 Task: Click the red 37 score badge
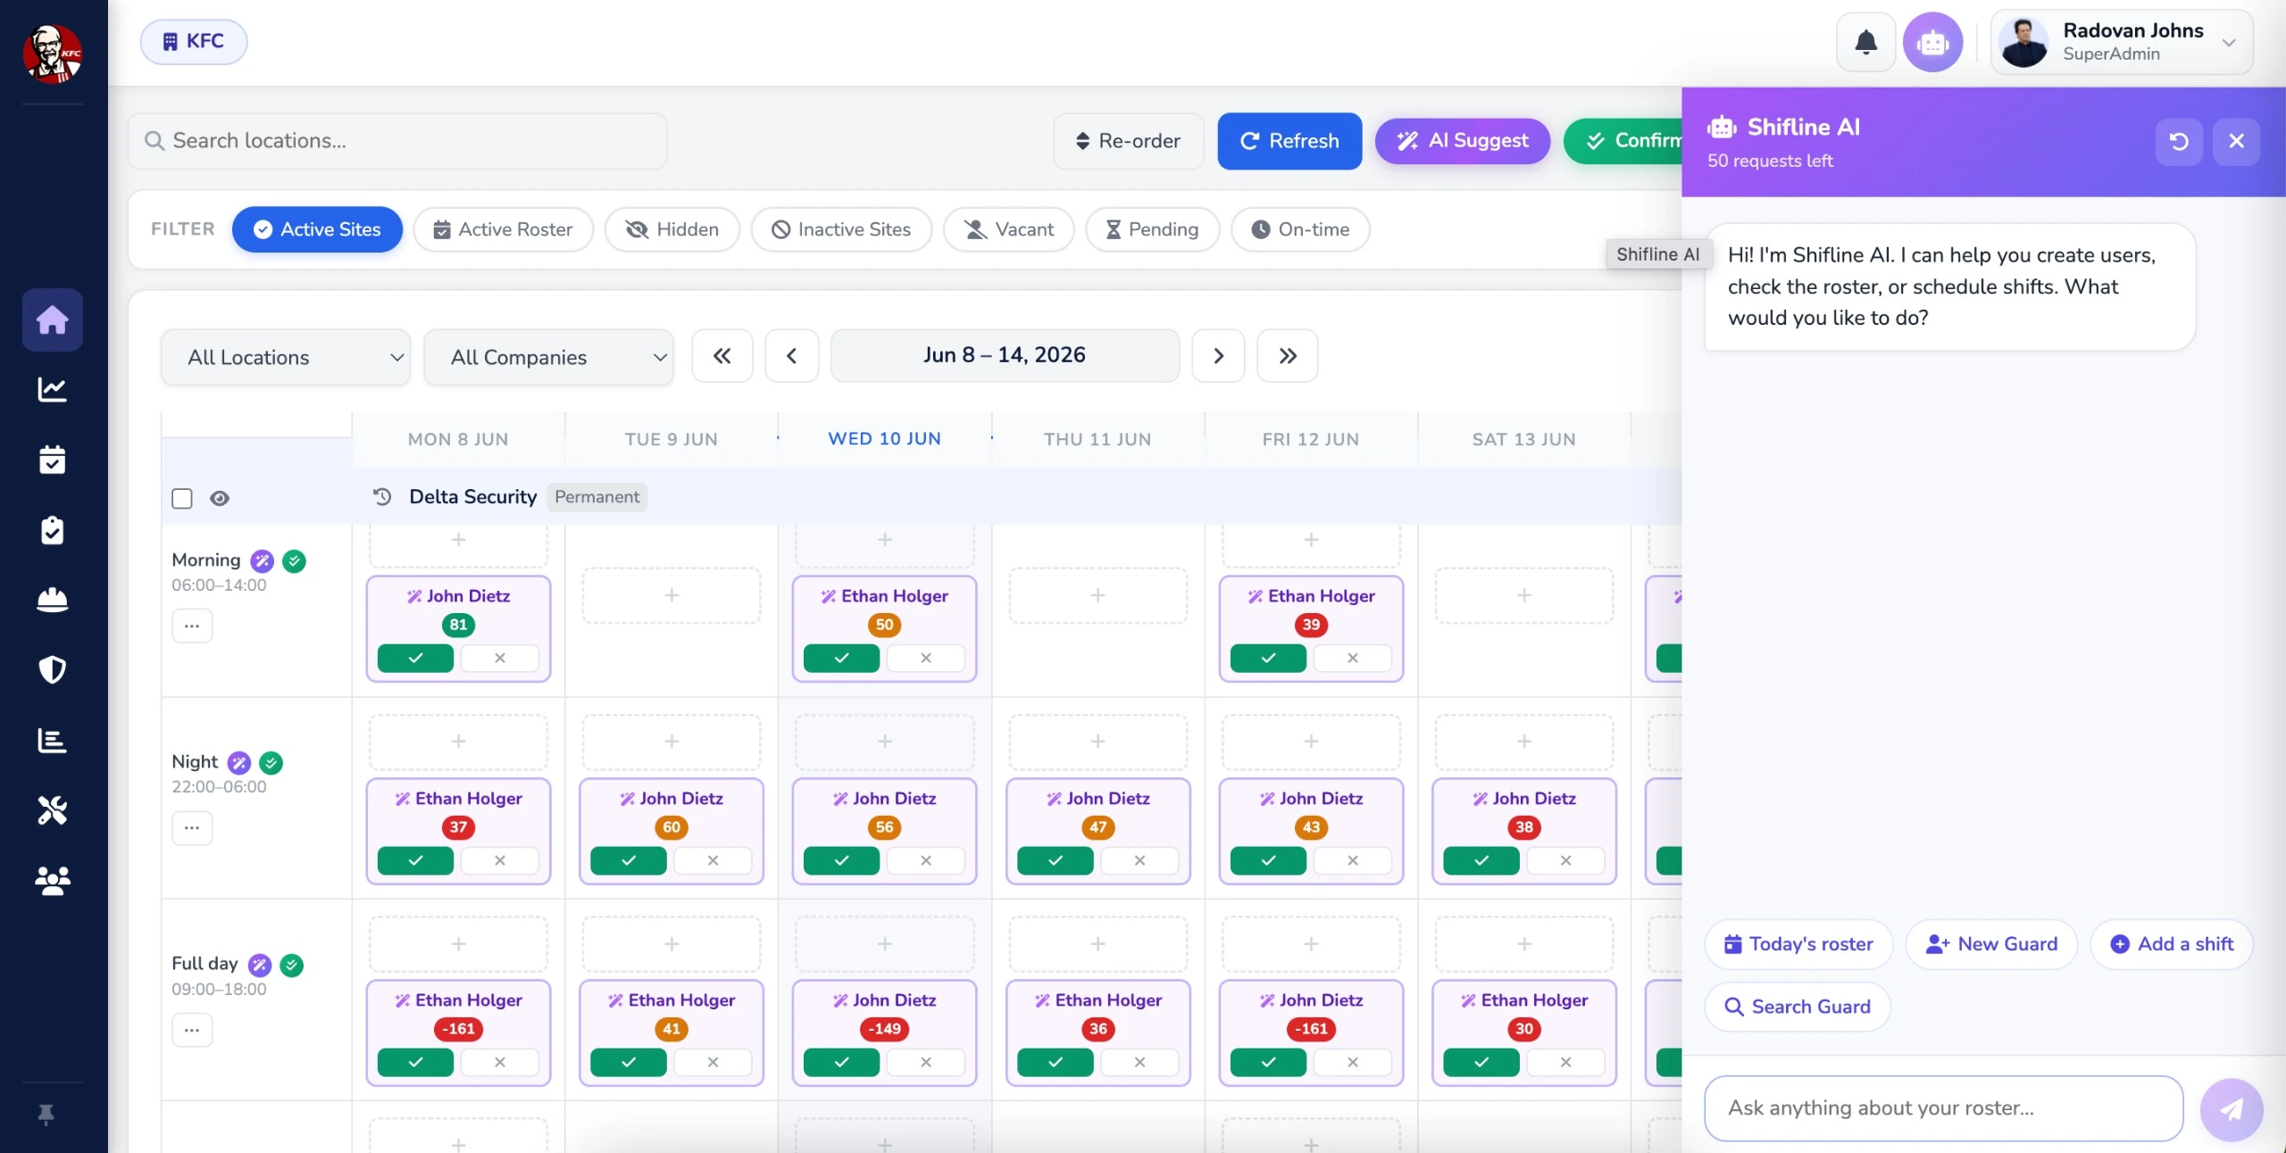pyautogui.click(x=458, y=827)
